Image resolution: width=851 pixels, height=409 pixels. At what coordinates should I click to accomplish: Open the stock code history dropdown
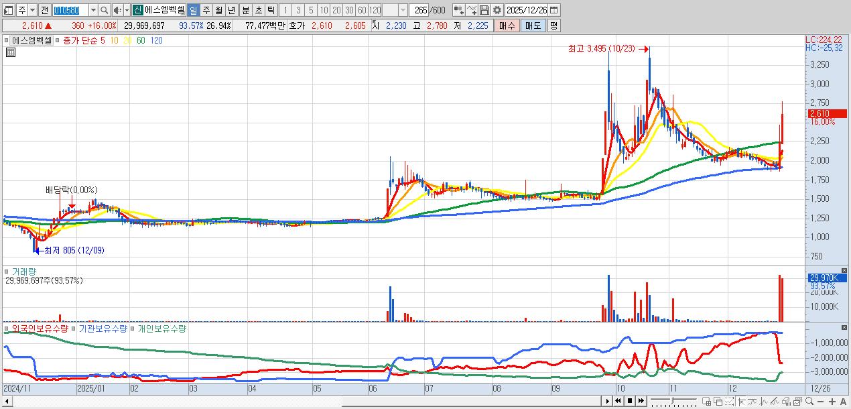93,10
